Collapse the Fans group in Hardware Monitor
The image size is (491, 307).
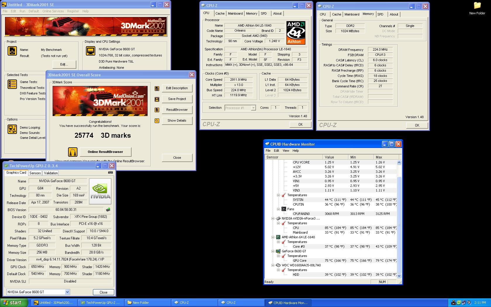pos(278,209)
